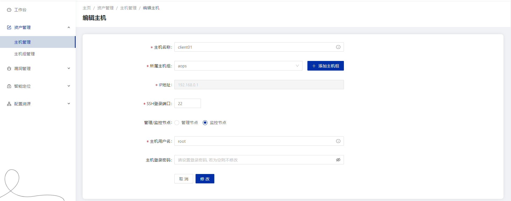Click the 漏洞管理 bug icon
This screenshot has width=511, height=201.
pos(9,69)
